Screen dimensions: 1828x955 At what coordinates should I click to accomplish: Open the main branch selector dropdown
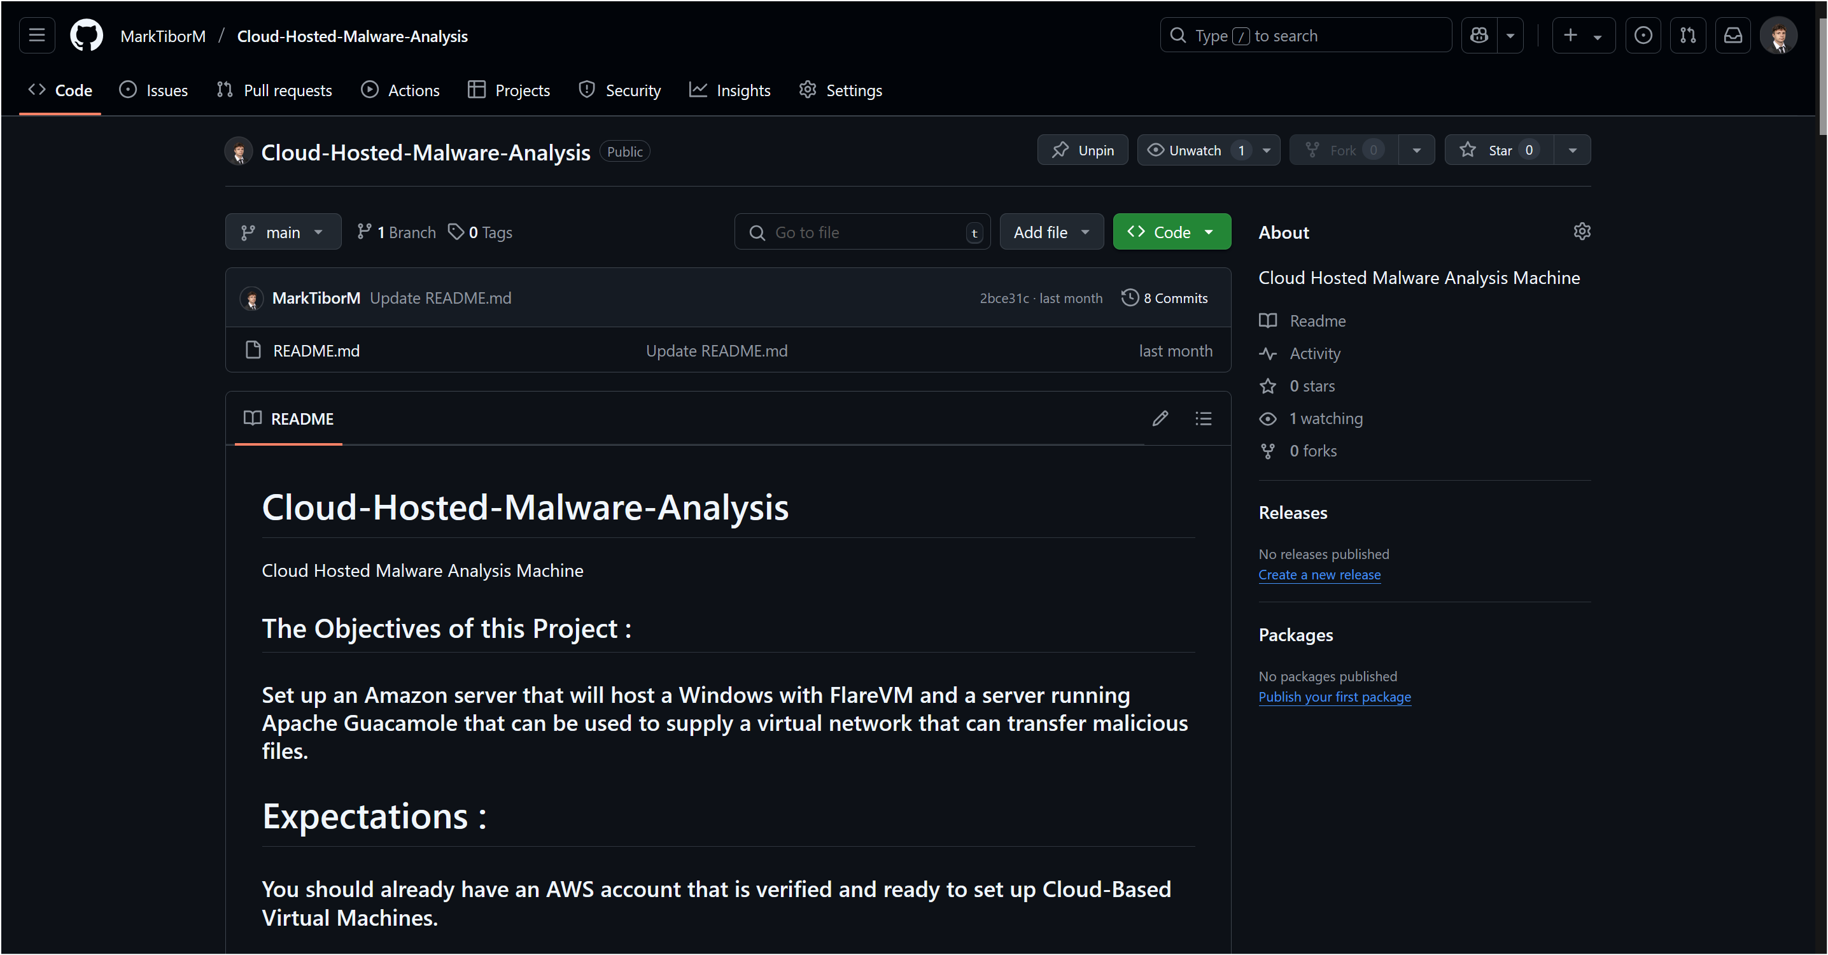click(283, 232)
